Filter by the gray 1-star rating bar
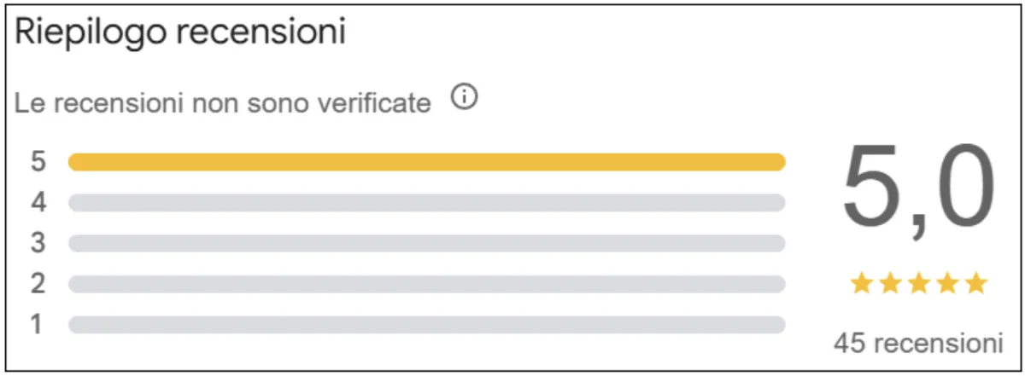The image size is (1025, 376). coord(427,325)
